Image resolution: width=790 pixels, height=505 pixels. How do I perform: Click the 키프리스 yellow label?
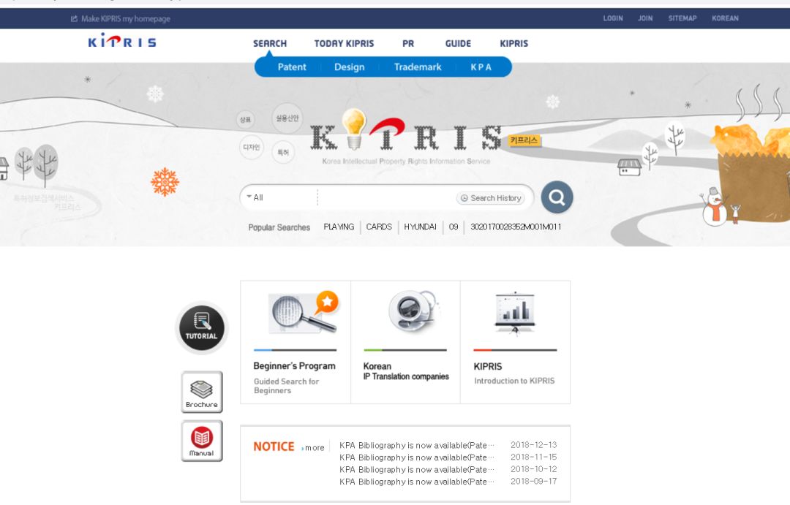524,140
